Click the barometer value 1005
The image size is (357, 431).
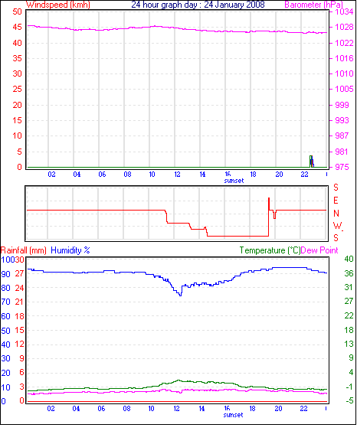(344, 89)
